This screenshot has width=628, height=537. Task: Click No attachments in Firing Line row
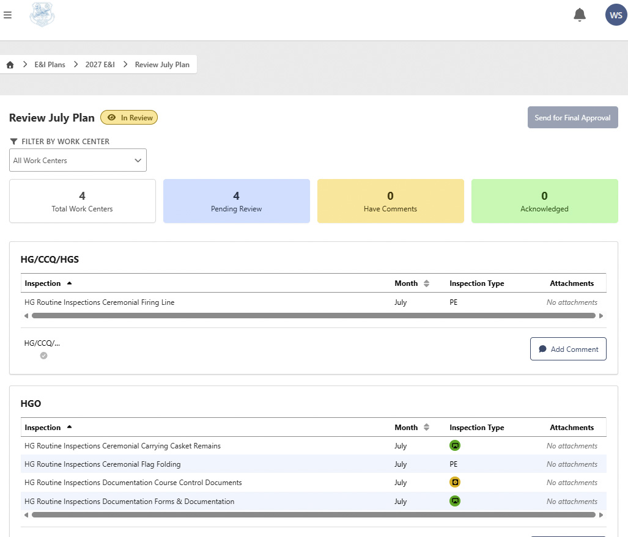click(x=572, y=302)
